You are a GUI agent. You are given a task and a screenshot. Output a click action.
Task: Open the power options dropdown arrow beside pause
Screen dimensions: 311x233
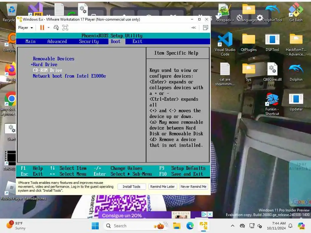click(x=49, y=28)
